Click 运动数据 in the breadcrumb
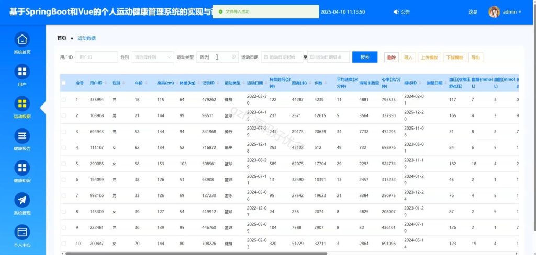The height and width of the screenshot is (255, 536). click(x=86, y=38)
